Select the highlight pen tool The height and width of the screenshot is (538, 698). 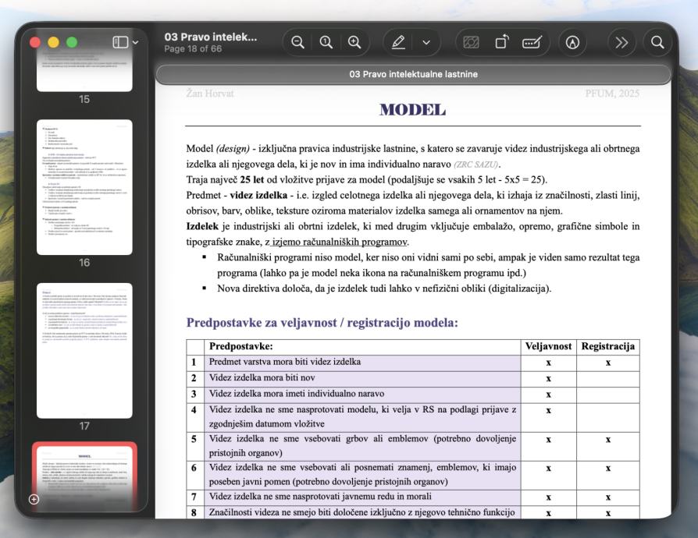(x=398, y=42)
